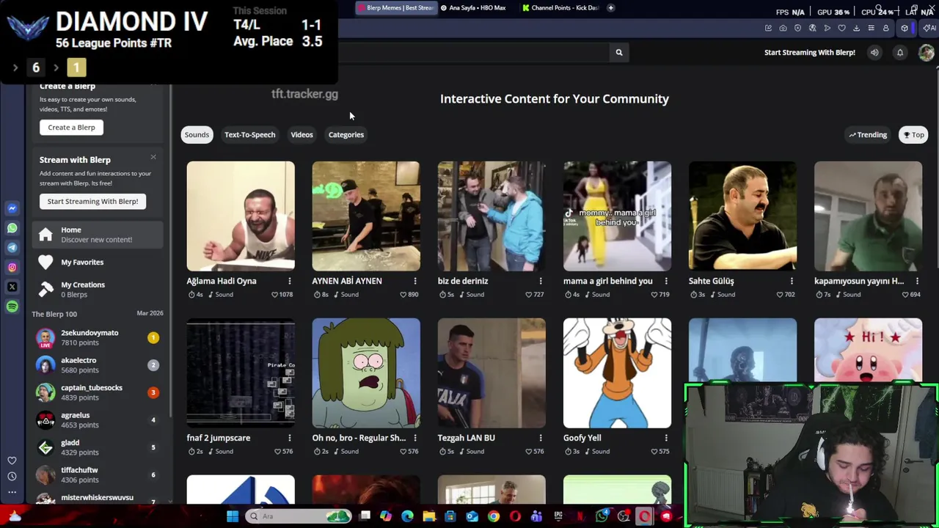Sort sounds by Top
The height and width of the screenshot is (528, 939).
[913, 135]
